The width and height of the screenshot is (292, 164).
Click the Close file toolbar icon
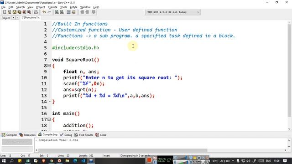[x=24, y=12]
